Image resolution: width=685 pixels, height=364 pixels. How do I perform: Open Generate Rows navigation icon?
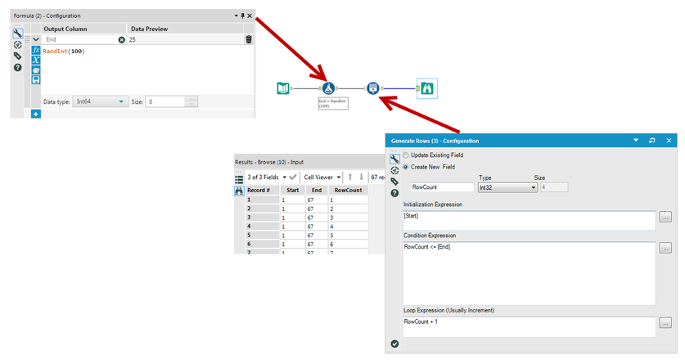(394, 170)
